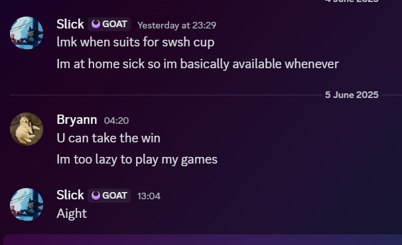The image size is (402, 245).
Task: Click the purple moon icon in lower GOAT tag
Action: click(96, 195)
